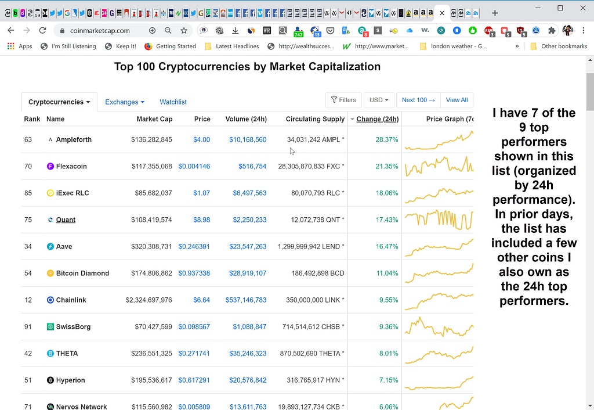Open the Apps shortcut in bookmarks bar

pyautogui.click(x=20, y=46)
